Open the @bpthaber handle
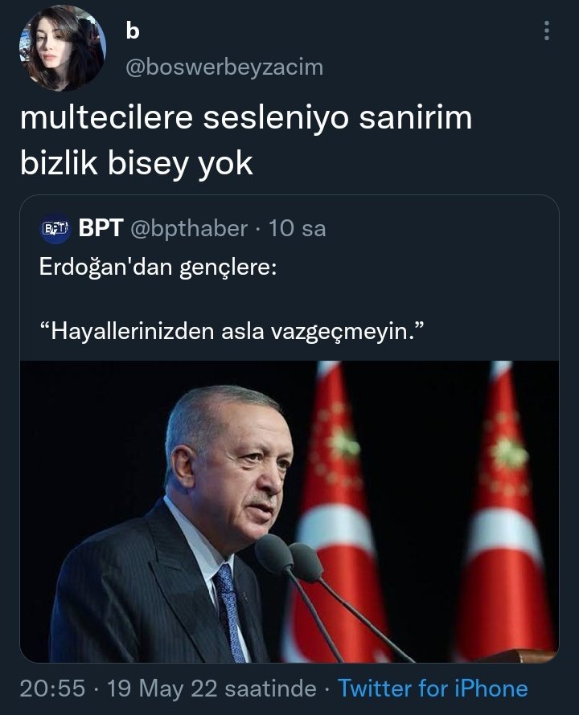The height and width of the screenshot is (715, 579). 189,228
